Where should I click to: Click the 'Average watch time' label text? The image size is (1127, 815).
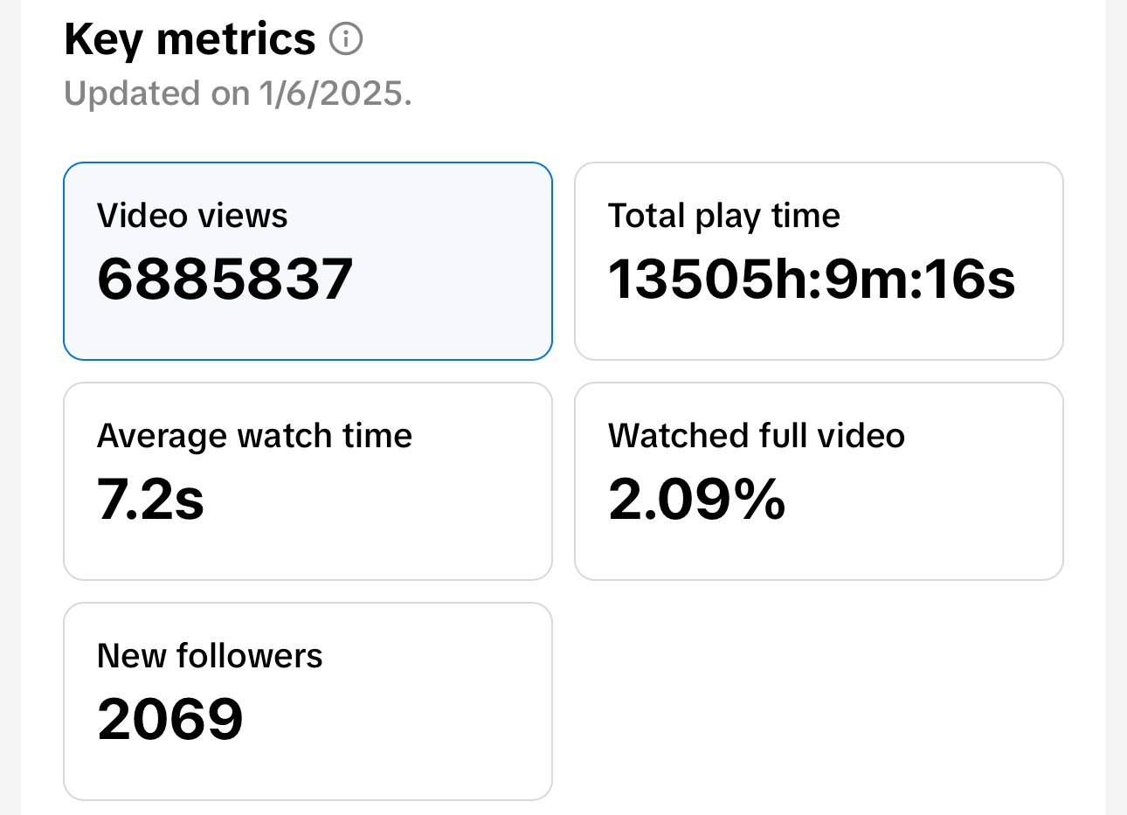pos(254,436)
